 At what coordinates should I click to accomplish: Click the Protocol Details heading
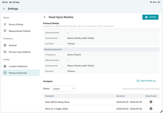point(51,23)
